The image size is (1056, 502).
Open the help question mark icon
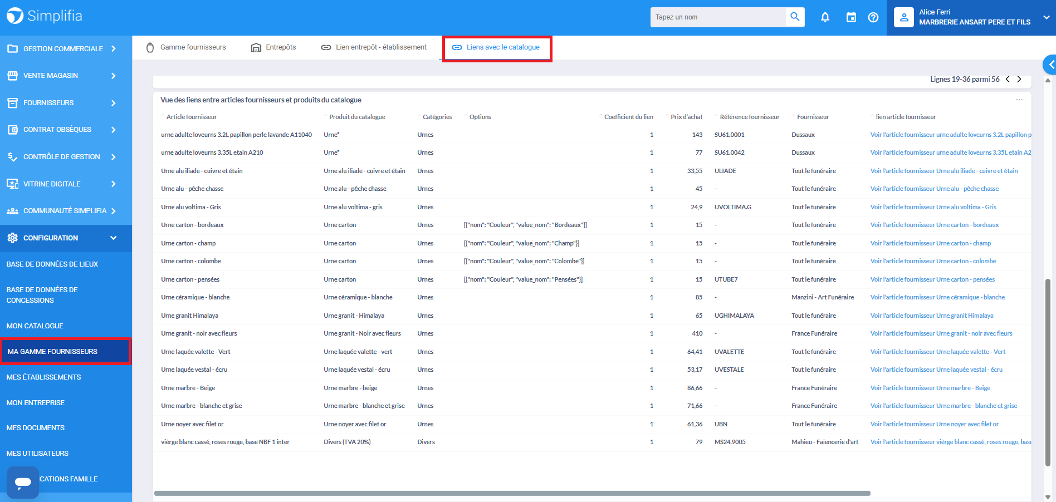coord(873,17)
